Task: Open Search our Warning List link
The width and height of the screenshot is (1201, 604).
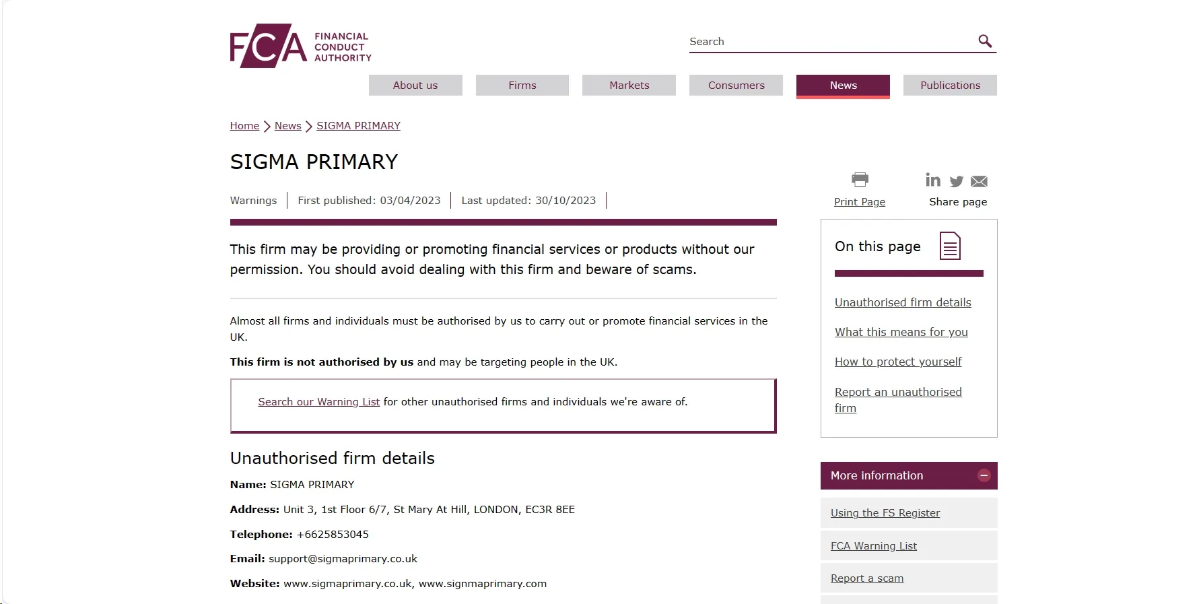Action: pyautogui.click(x=319, y=402)
